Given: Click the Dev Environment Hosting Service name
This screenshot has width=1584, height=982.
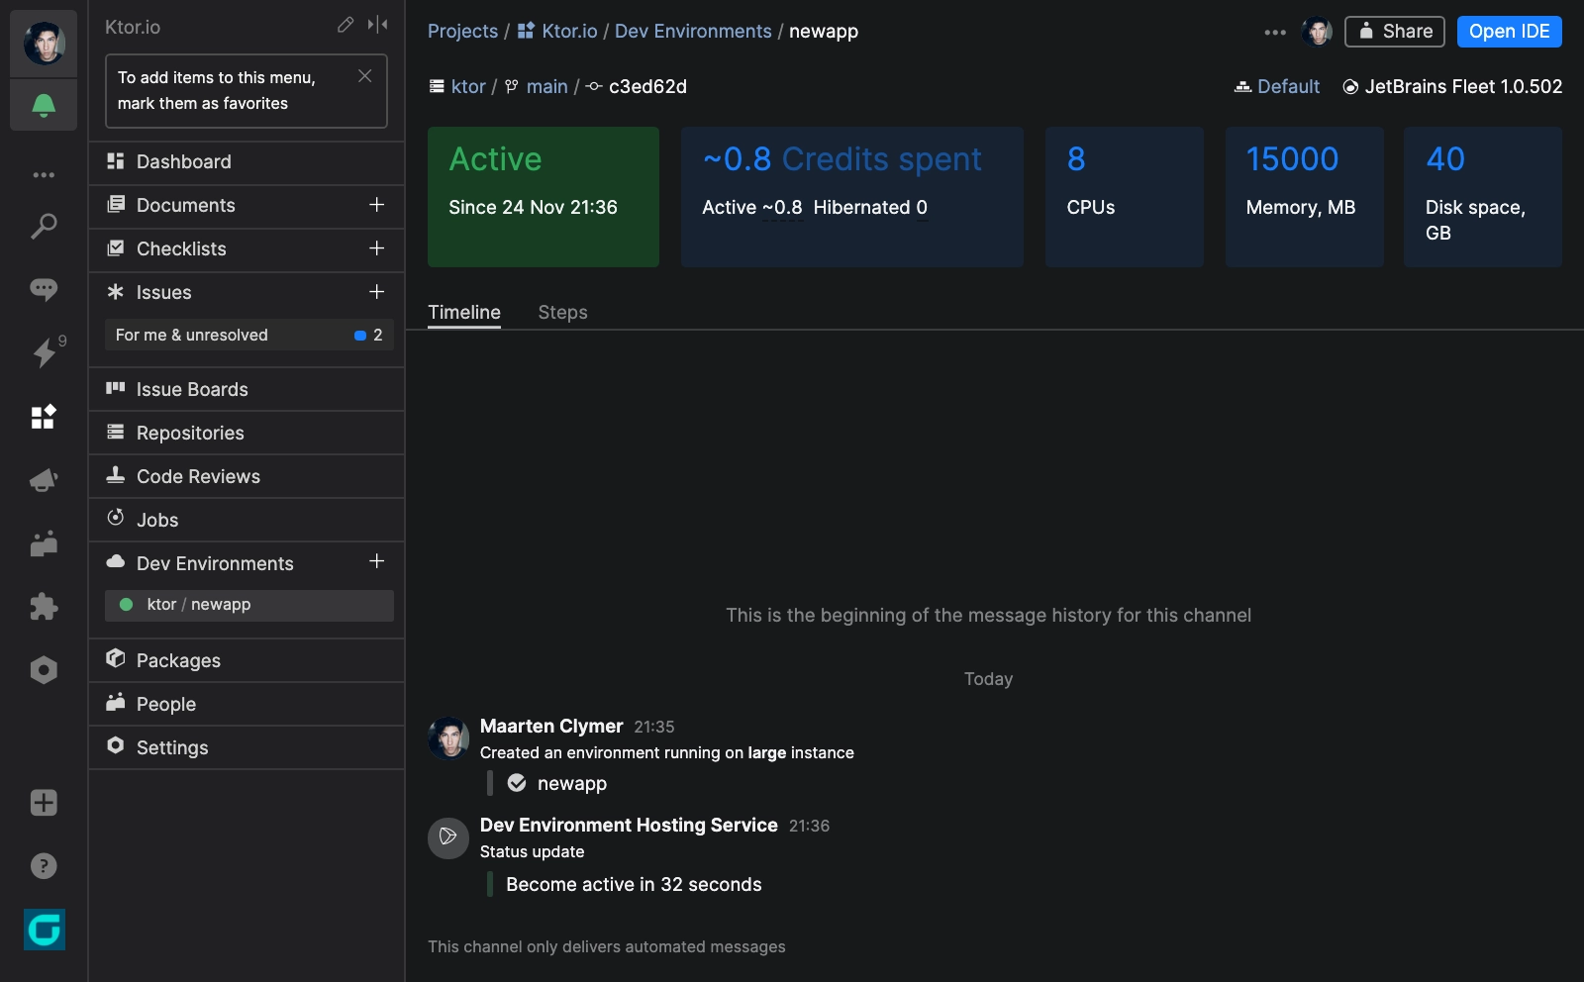Looking at the screenshot, I should [629, 826].
